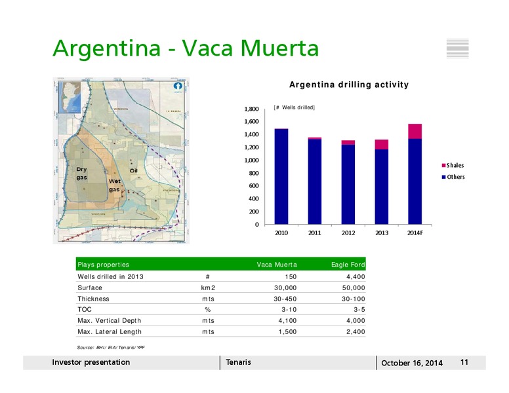509x393 pixels.
Task: Click the 'Tenaris' footer text
Action: (x=238, y=362)
